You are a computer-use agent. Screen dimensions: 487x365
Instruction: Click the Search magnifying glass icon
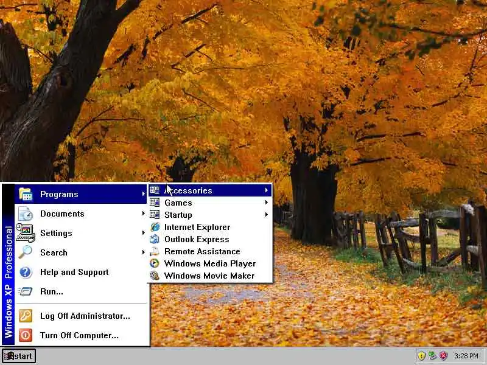point(25,252)
